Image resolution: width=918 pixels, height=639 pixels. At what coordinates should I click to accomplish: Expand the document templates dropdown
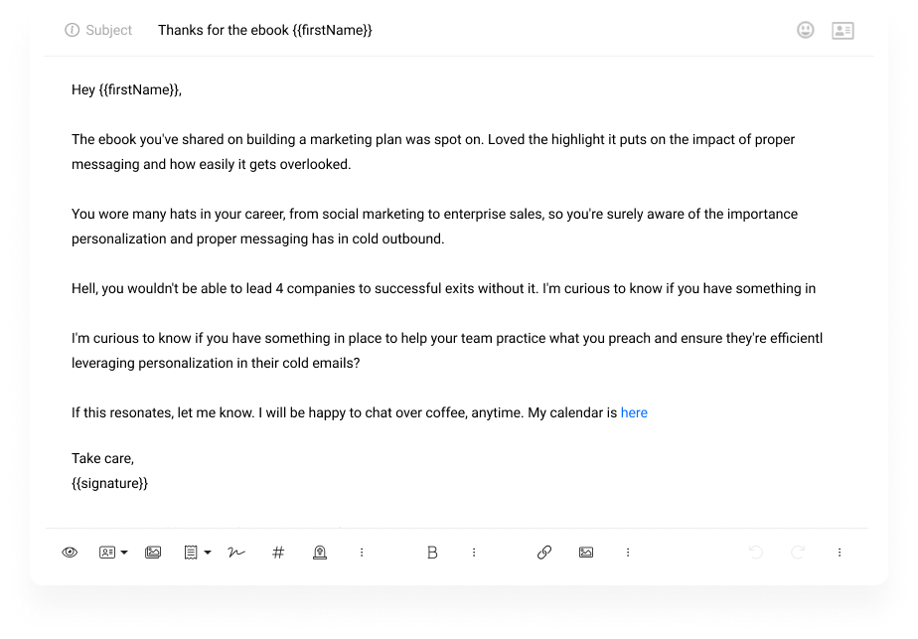coord(197,553)
